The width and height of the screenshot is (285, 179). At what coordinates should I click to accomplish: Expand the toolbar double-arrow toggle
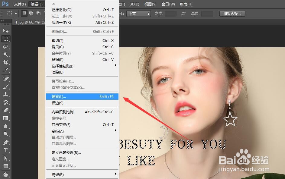coord(2,21)
